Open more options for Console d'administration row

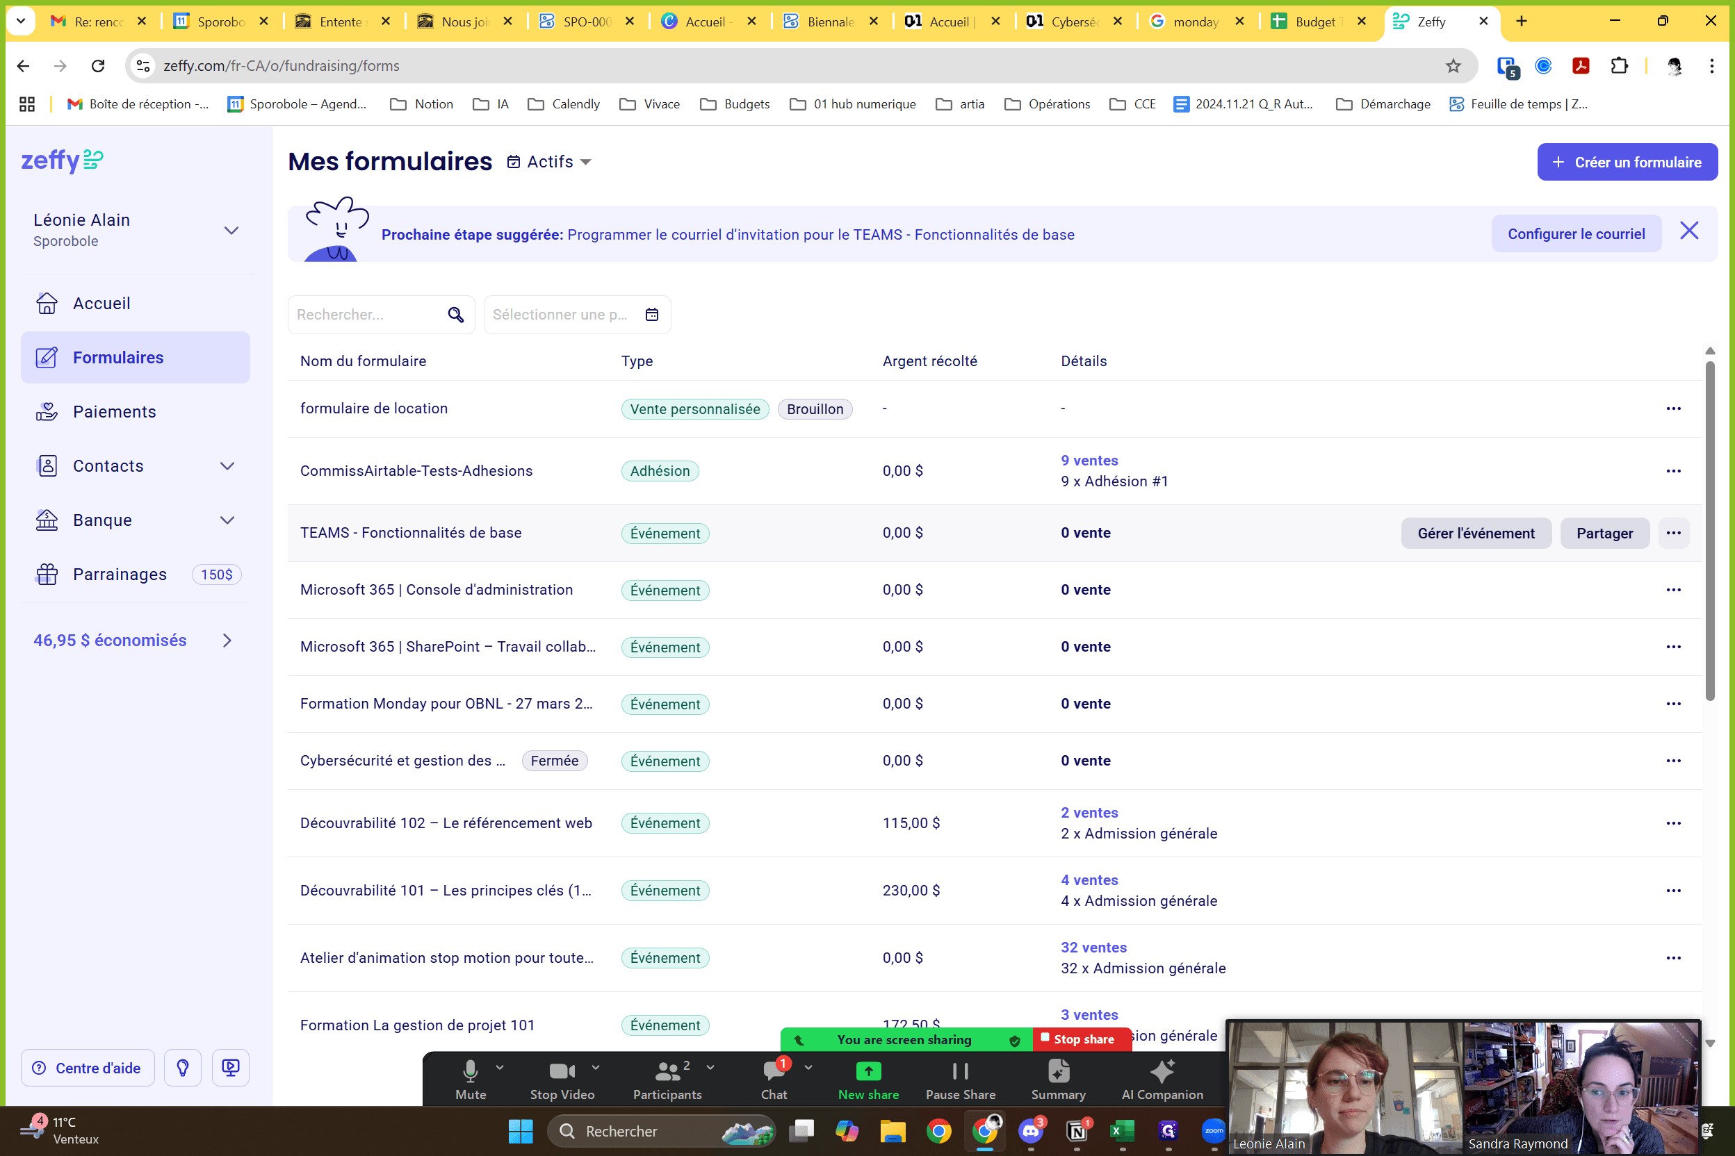point(1673,590)
